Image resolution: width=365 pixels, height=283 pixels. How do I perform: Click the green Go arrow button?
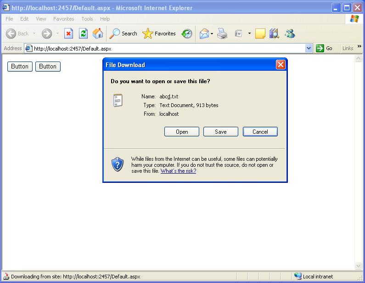click(320, 48)
